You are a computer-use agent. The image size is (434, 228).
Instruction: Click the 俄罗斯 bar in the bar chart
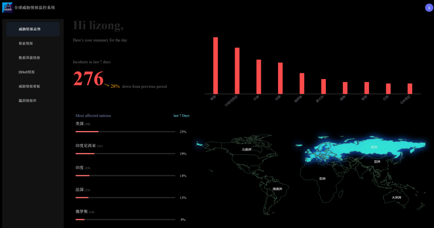point(302,83)
